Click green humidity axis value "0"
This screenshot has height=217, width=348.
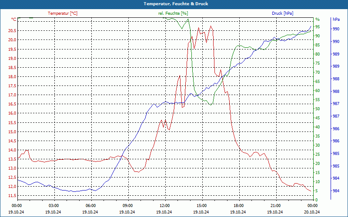tap(317, 200)
